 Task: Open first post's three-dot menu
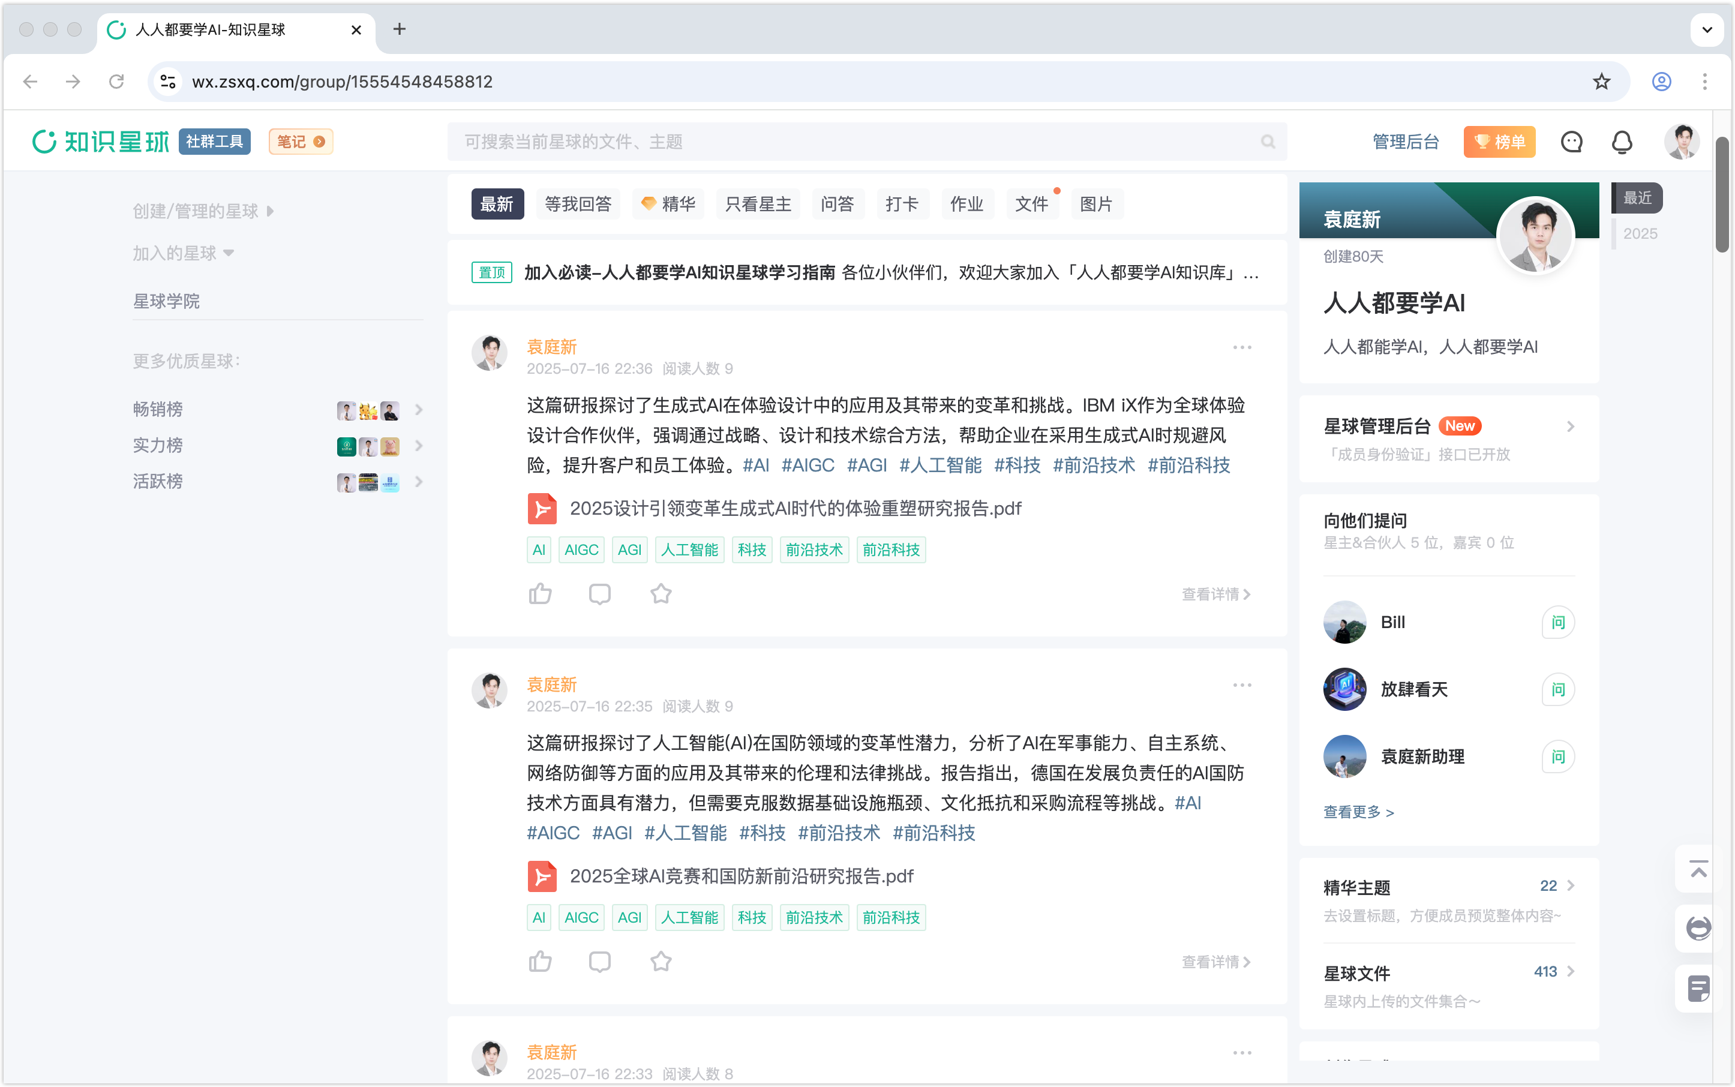[1242, 347]
